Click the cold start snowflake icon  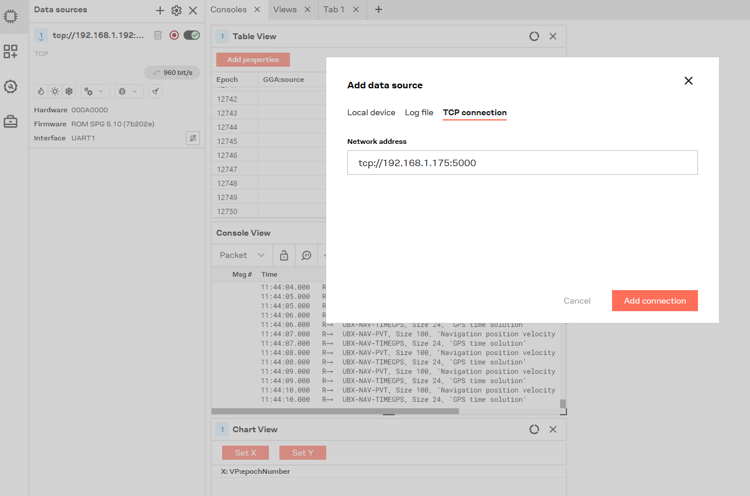point(69,91)
